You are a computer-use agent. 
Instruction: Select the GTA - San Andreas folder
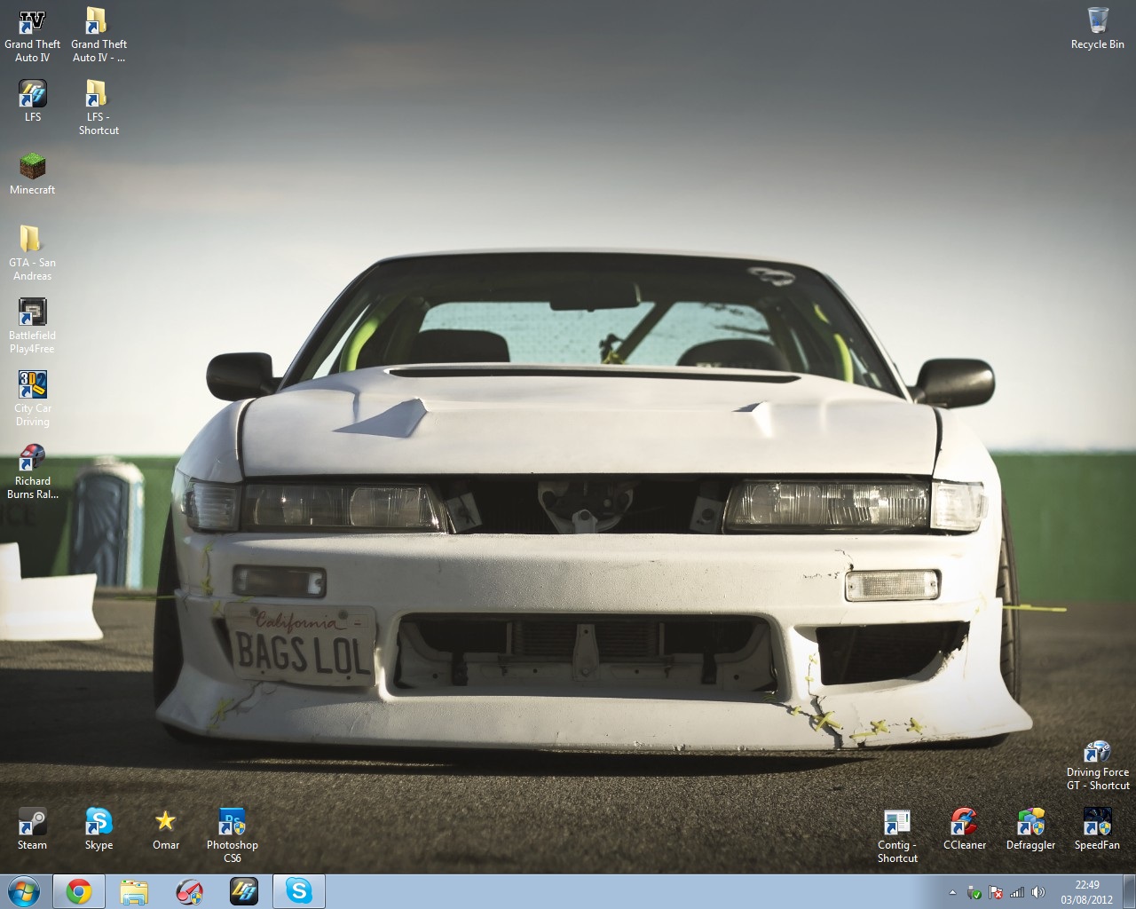[x=33, y=253]
